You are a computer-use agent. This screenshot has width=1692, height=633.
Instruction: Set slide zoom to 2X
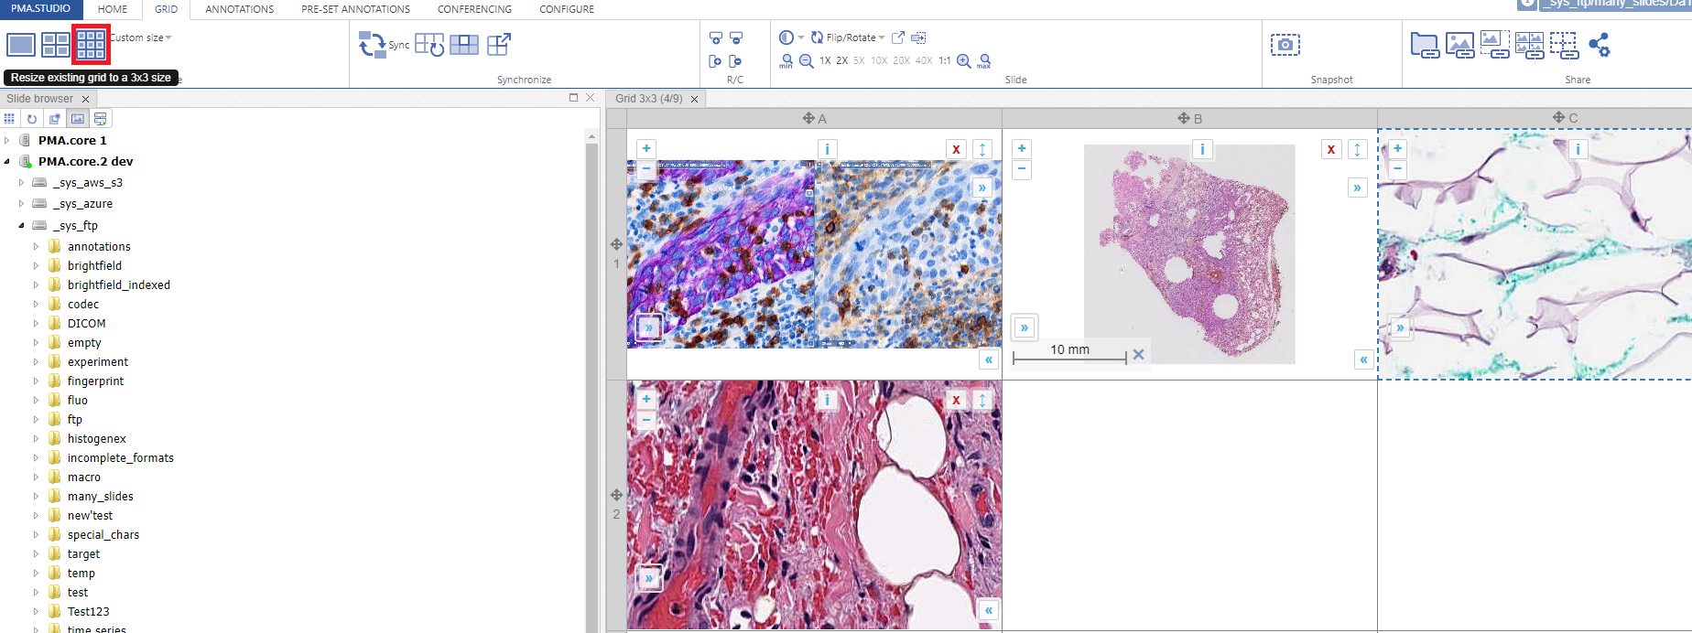click(x=842, y=61)
